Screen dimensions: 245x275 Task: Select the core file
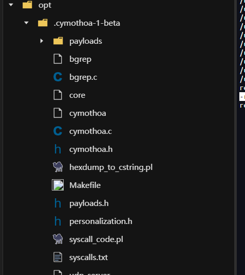77,95
